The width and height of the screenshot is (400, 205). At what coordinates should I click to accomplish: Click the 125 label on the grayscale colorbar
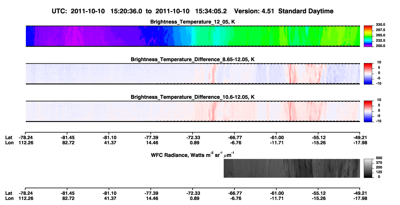tap(379, 172)
